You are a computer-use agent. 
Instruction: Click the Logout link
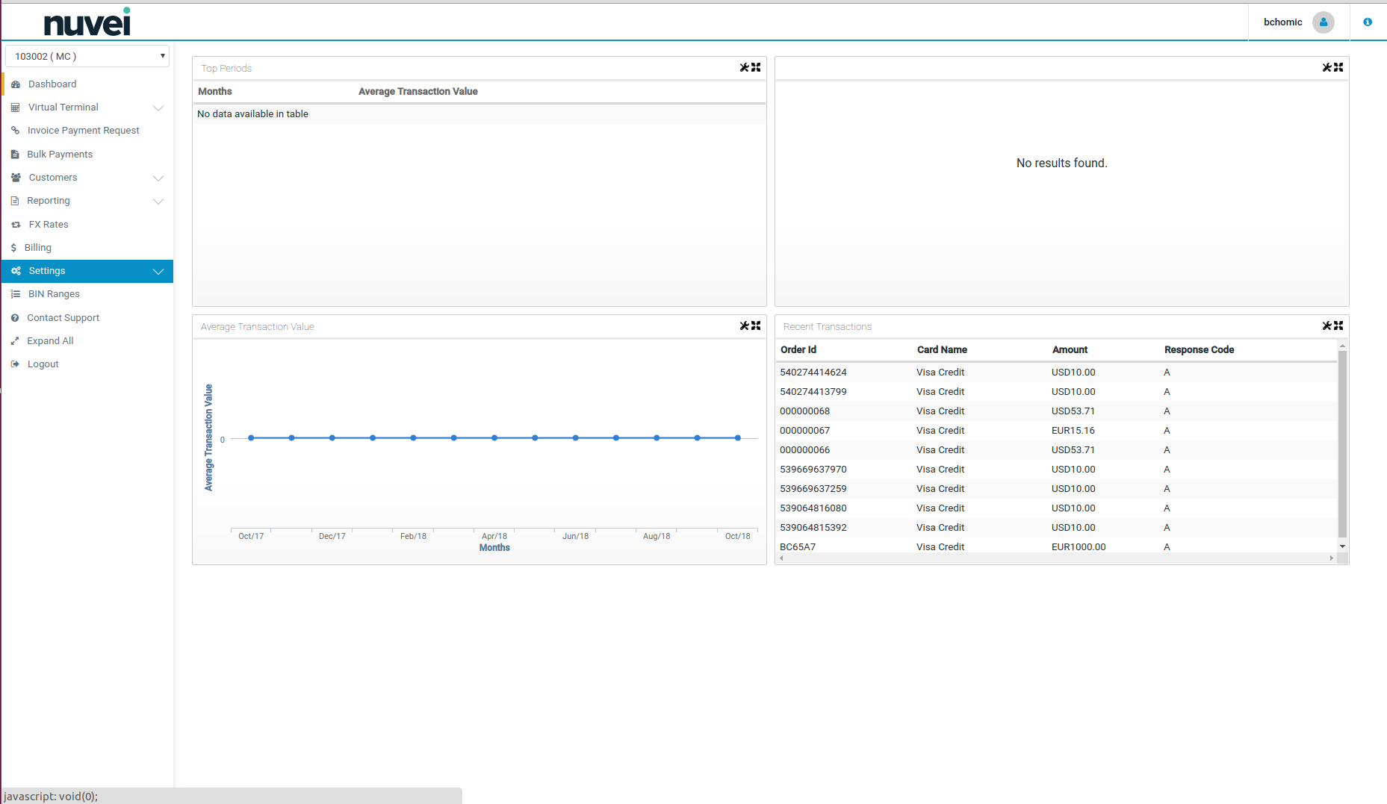[x=43, y=364]
